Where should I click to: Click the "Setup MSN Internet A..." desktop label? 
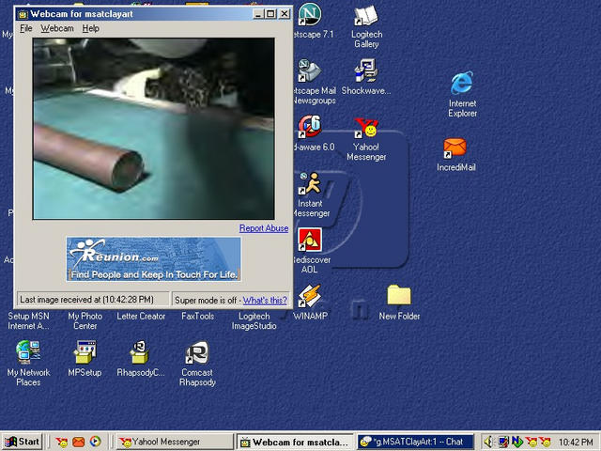[28, 321]
